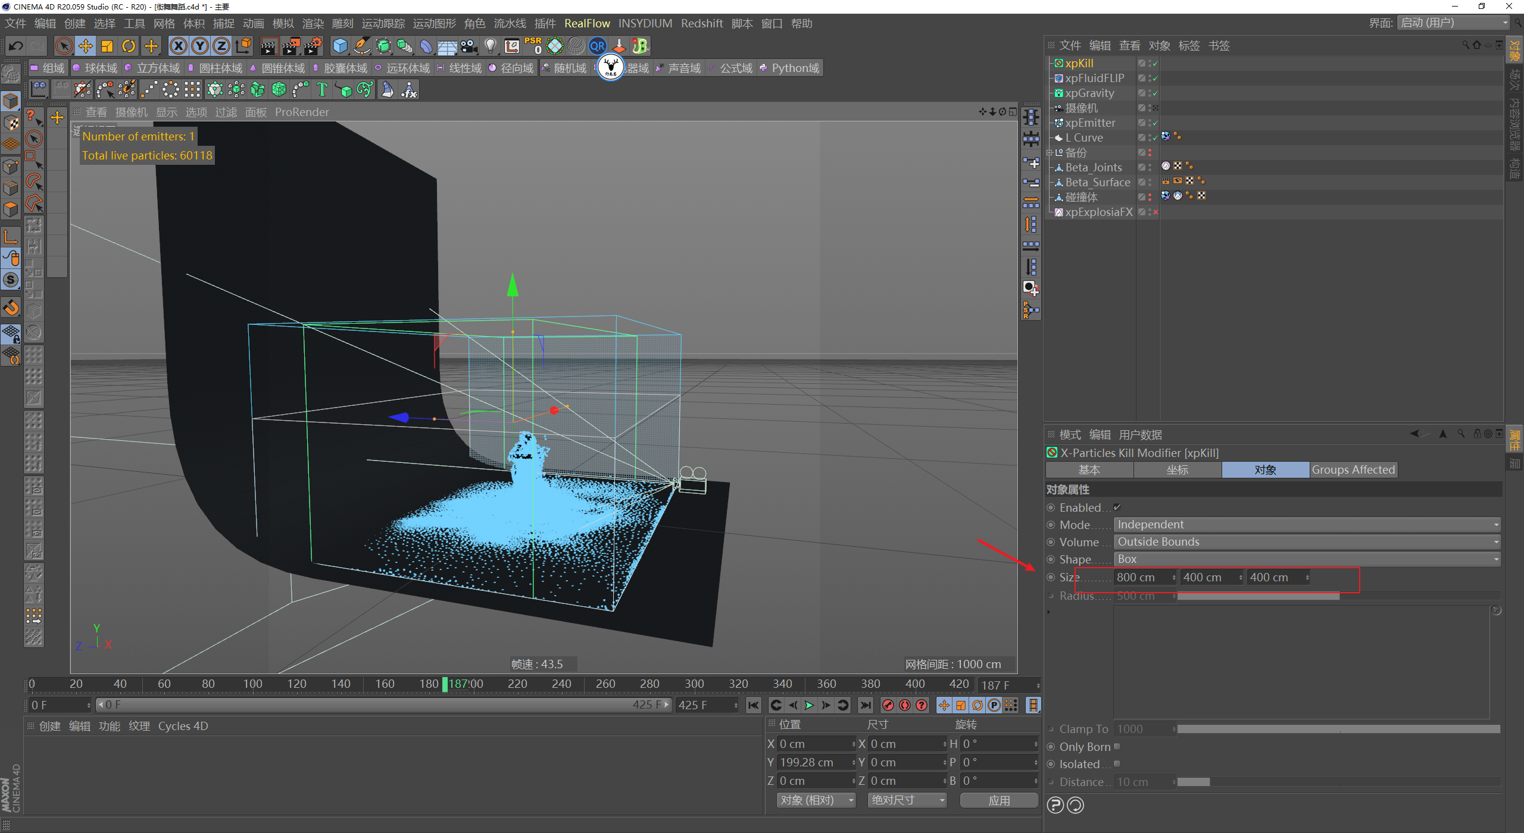The width and height of the screenshot is (1524, 833).
Task: Switch to Groups Affected tab
Action: tap(1353, 469)
